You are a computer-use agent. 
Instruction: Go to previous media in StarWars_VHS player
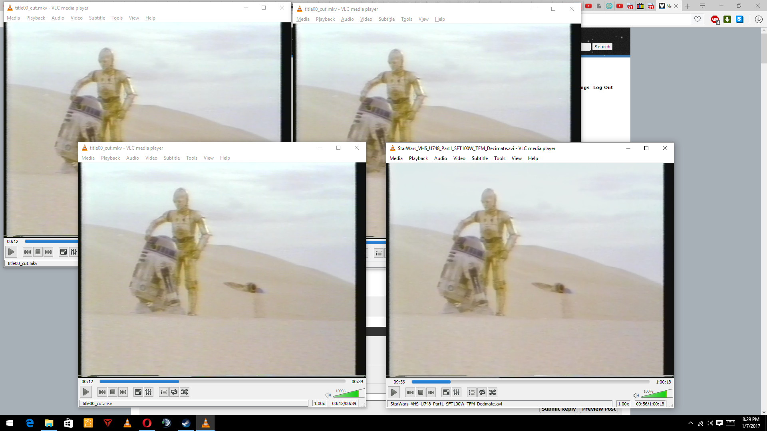tap(410, 393)
